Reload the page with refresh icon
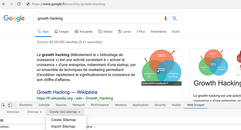Screen dimensions: 241x130 19,4
